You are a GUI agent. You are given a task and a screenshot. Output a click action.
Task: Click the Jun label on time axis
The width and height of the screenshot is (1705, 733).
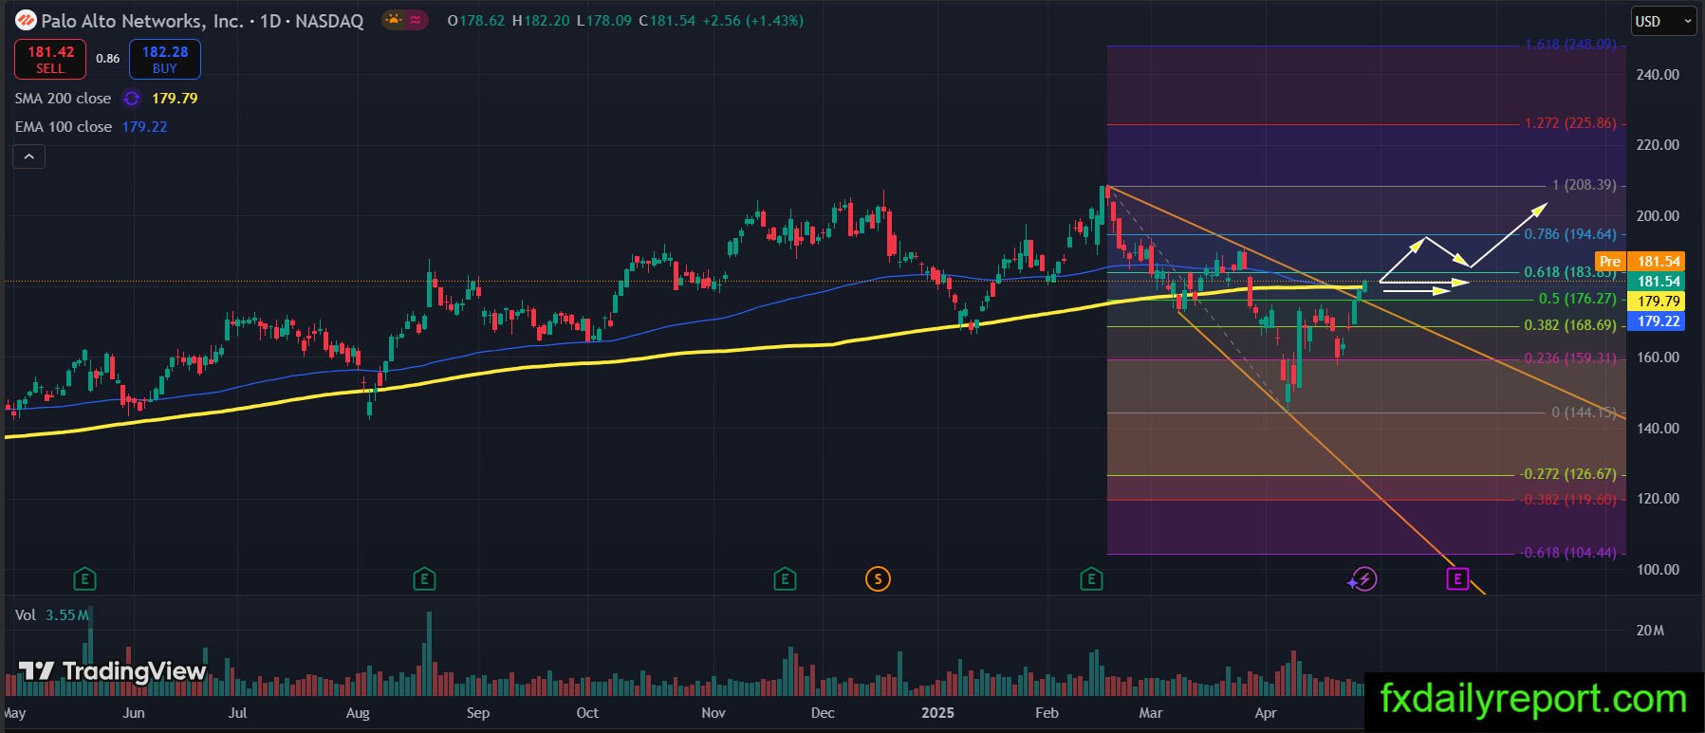pos(134,713)
